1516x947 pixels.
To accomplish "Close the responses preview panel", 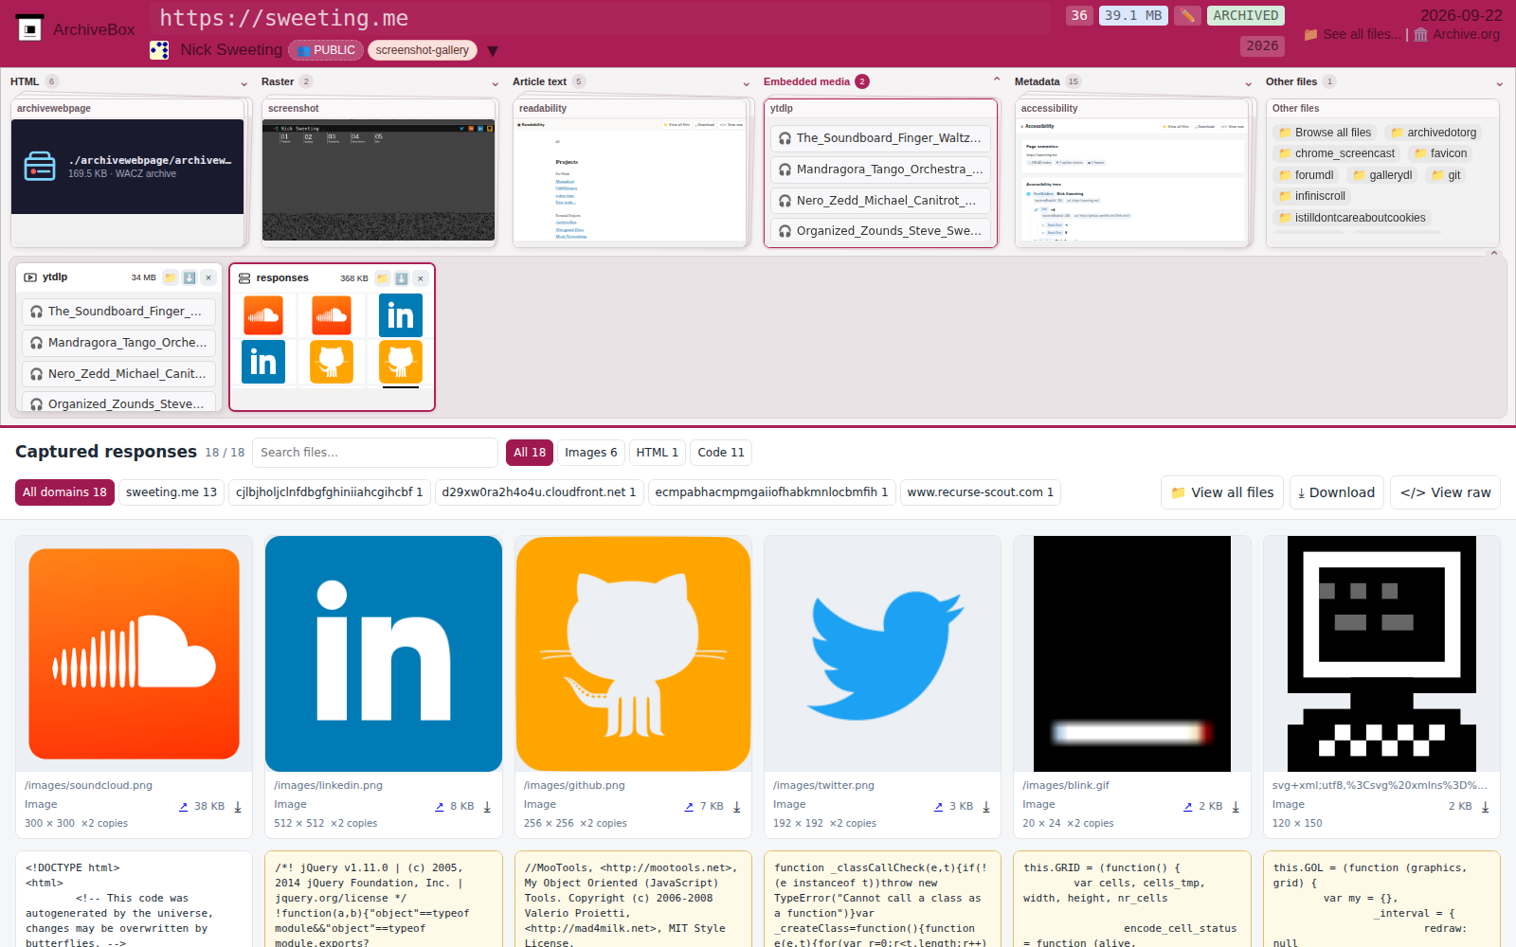I will click(x=421, y=278).
